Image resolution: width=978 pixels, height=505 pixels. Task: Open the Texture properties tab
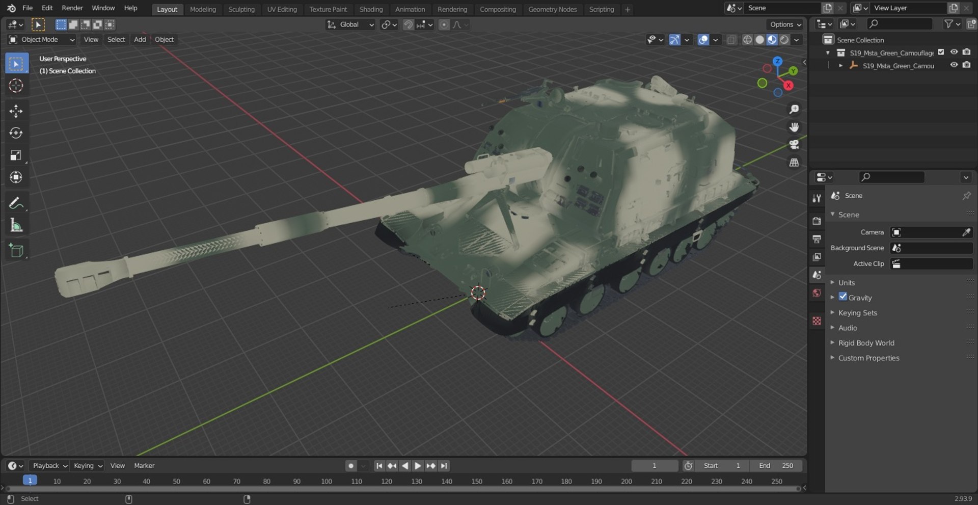(x=817, y=321)
